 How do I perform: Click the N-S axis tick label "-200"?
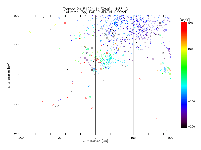[x=16, y=134]
